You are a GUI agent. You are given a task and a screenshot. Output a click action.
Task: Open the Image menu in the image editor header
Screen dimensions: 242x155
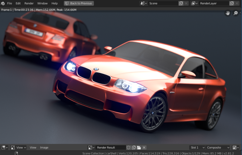point(44,147)
